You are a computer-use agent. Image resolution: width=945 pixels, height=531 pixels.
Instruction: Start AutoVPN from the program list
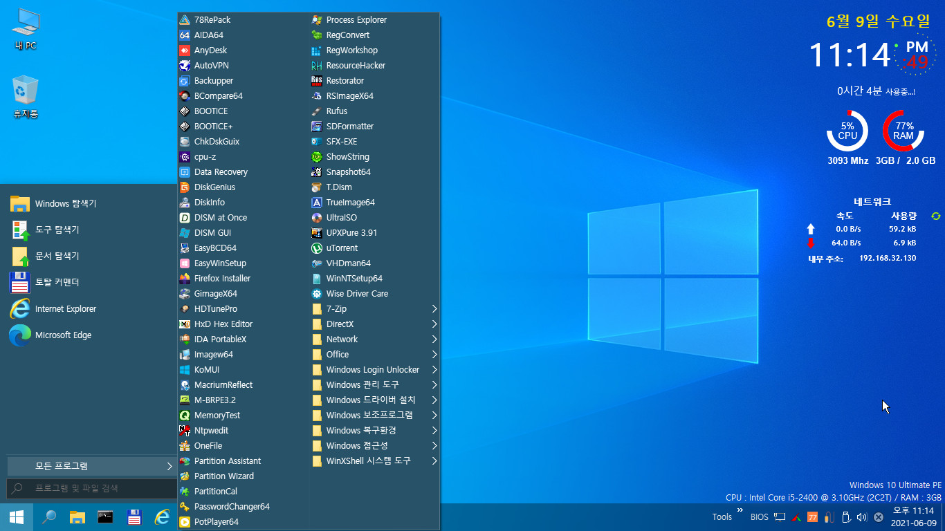(x=242, y=66)
